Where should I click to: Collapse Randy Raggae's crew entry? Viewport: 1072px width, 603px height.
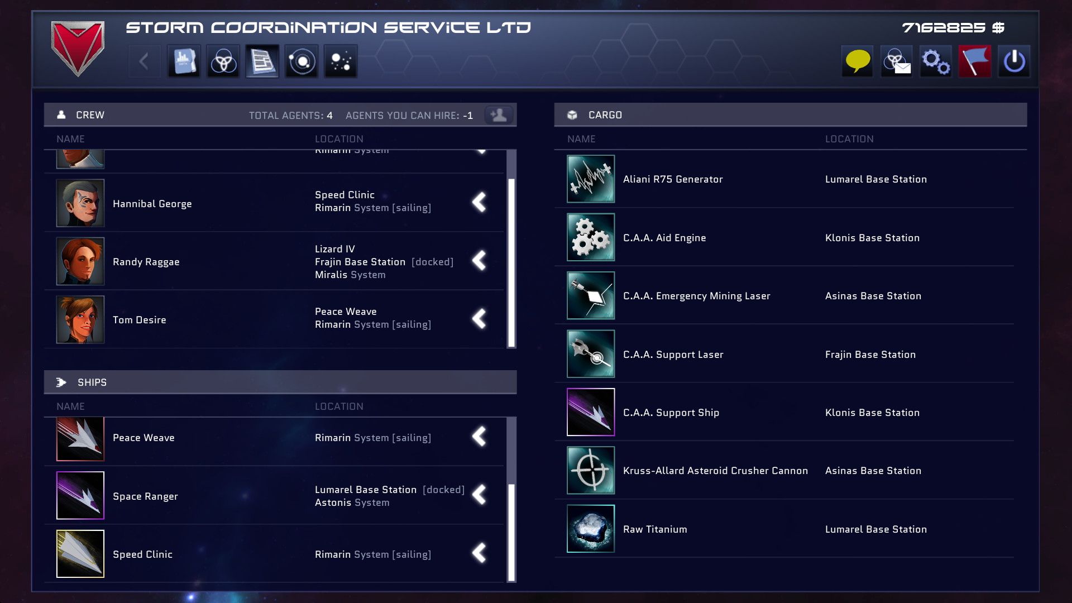point(479,261)
